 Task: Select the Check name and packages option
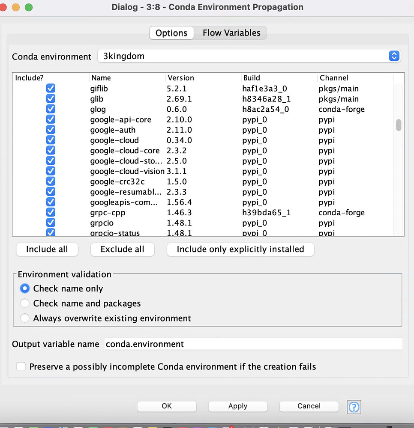tap(25, 303)
